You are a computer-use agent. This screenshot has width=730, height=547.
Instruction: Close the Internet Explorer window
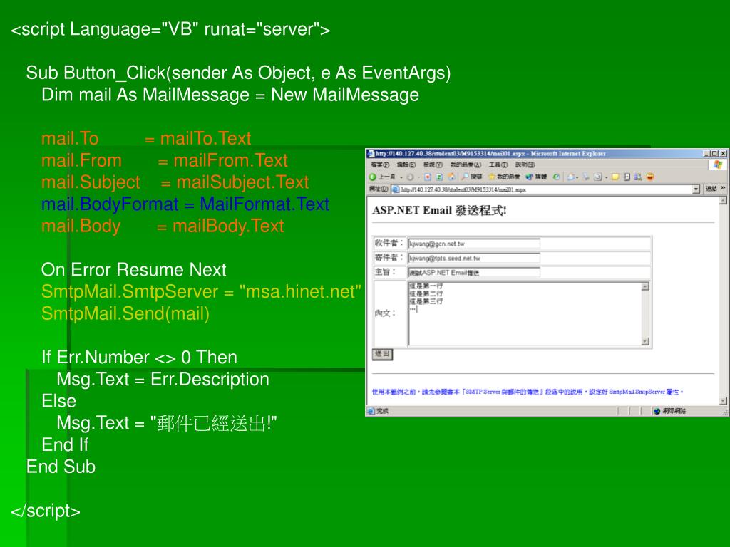coord(723,154)
